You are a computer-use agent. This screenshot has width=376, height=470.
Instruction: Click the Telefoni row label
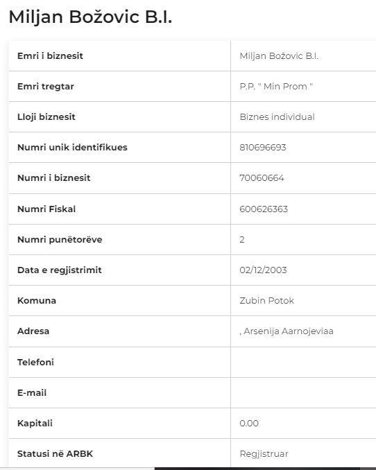(x=35, y=362)
